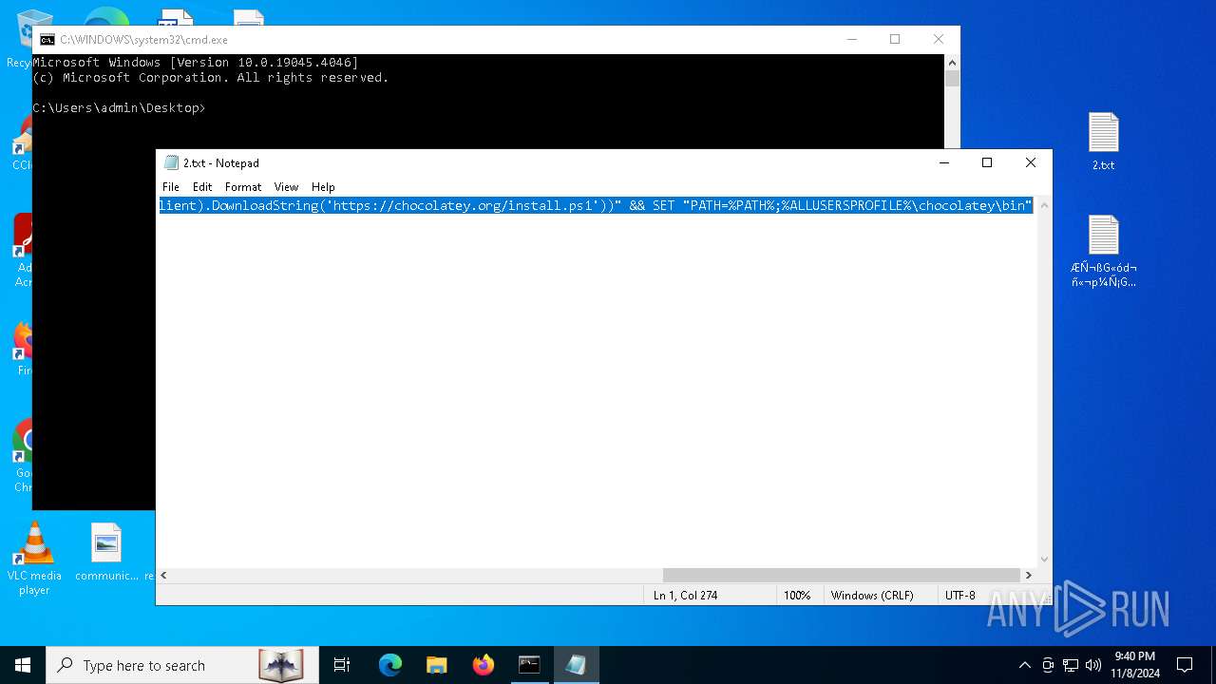Click right arrow of Notepad horizontal scrollbar
The width and height of the screenshot is (1216, 684).
coord(1028,575)
